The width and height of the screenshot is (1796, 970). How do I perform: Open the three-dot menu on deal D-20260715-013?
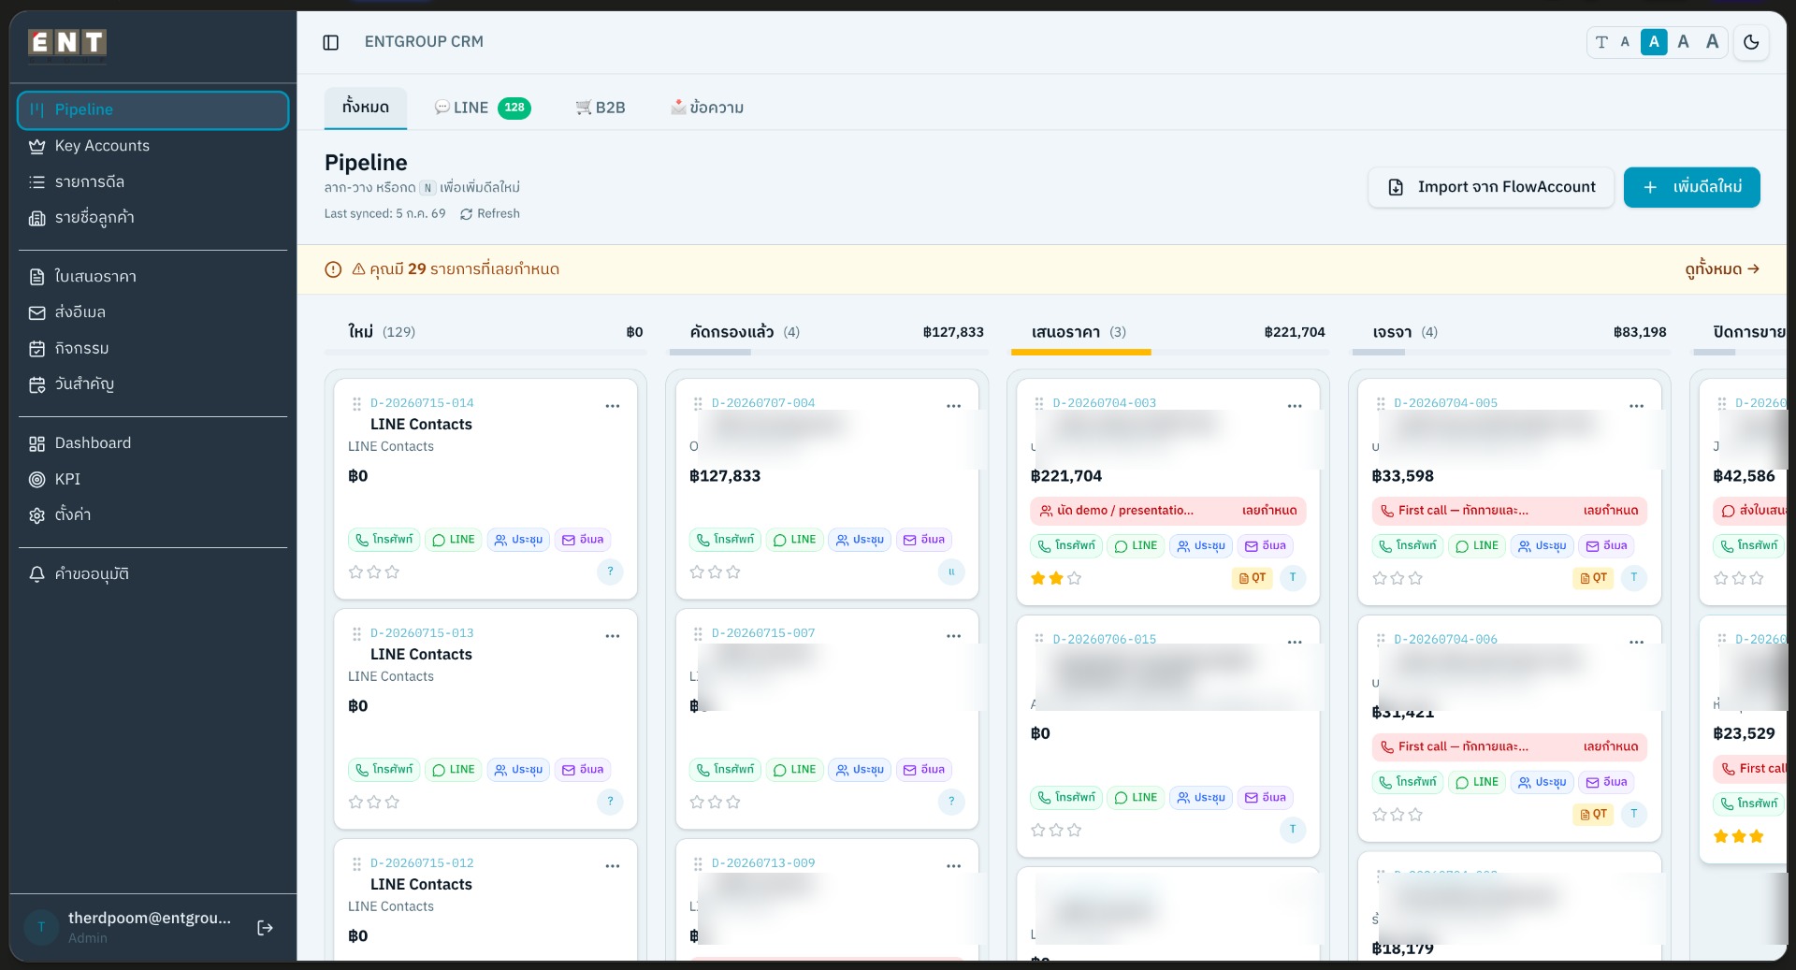click(x=613, y=636)
